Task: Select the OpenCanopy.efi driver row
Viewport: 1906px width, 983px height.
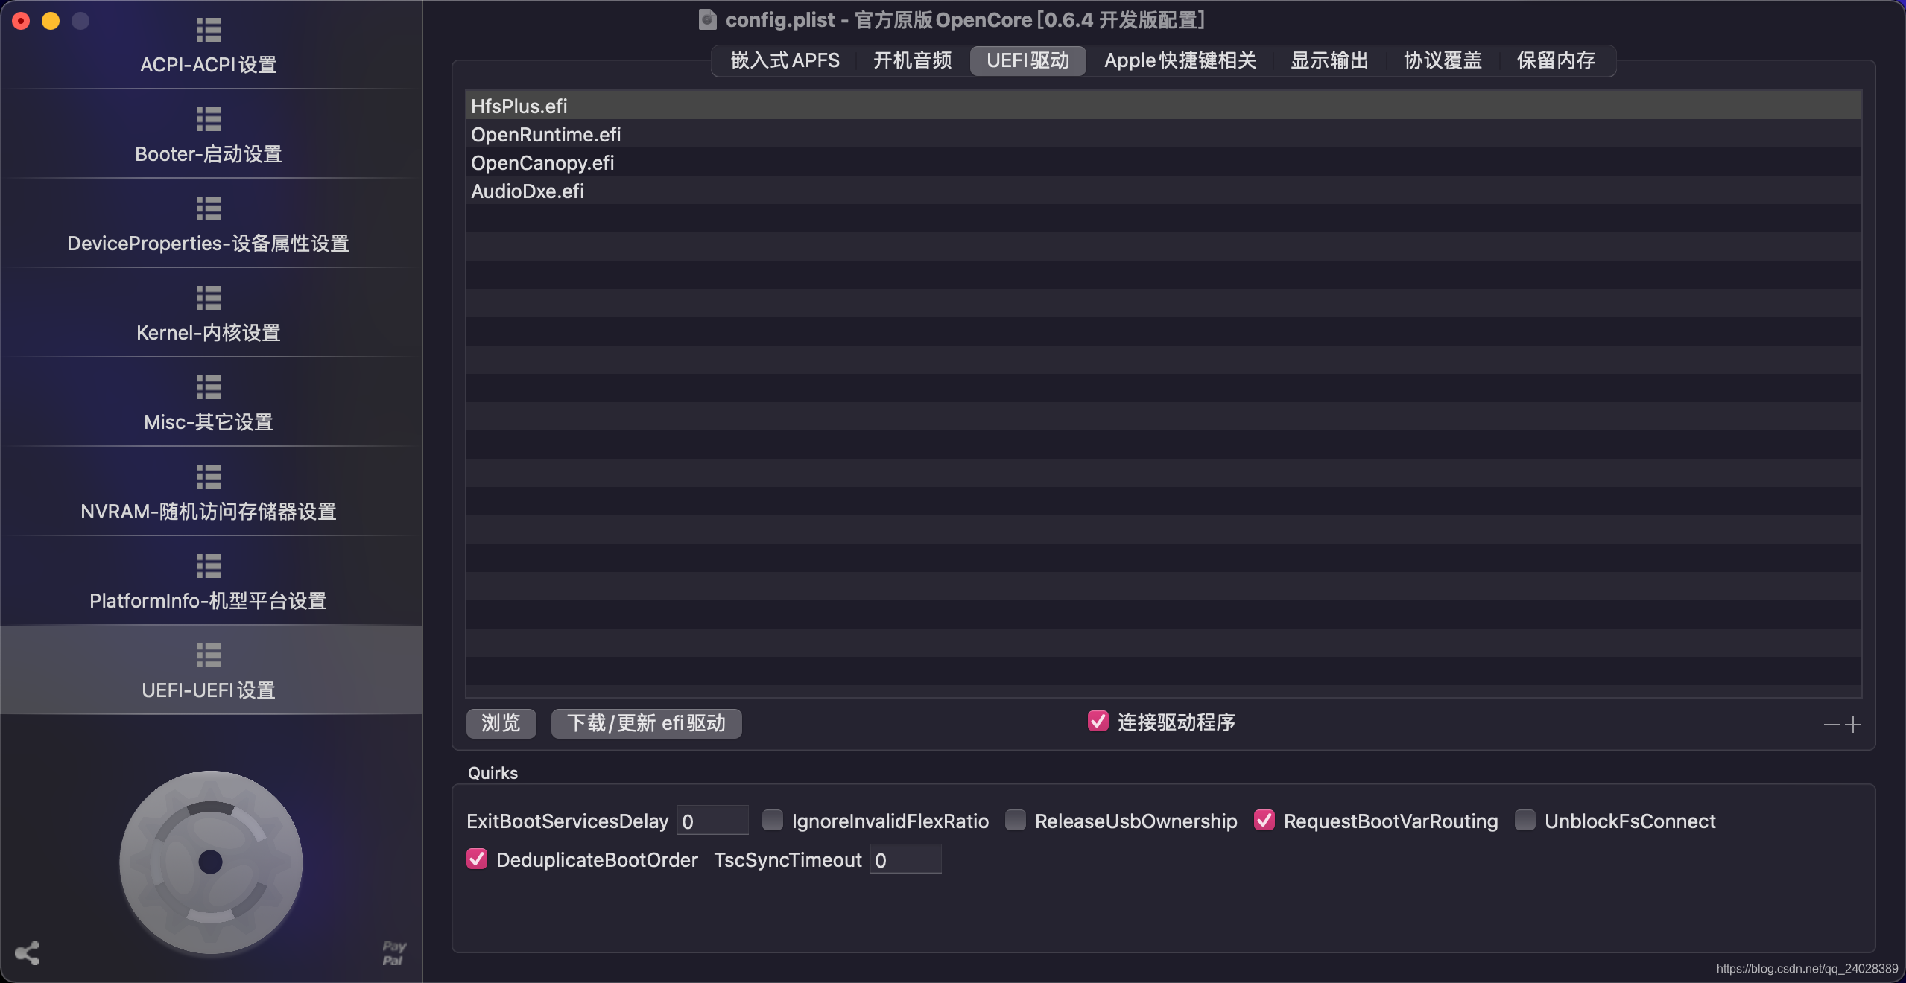Action: point(1164,162)
